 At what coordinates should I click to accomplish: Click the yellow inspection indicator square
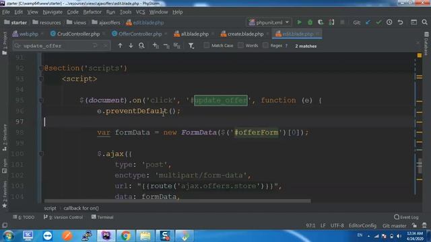pos(419,55)
